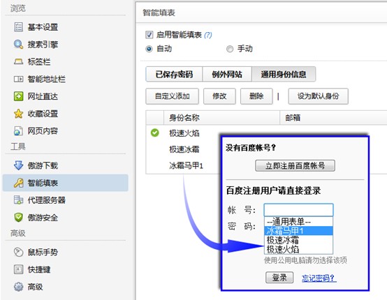The height and width of the screenshot is (300, 387).
Task: Click the 邮箱 column header
Action: (x=333, y=118)
